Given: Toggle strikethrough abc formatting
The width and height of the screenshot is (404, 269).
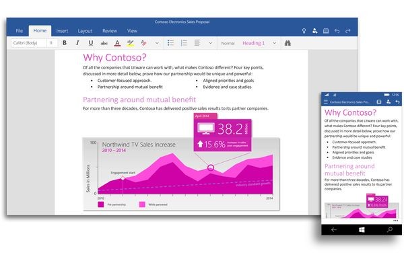Looking at the screenshot, I should pos(104,43).
